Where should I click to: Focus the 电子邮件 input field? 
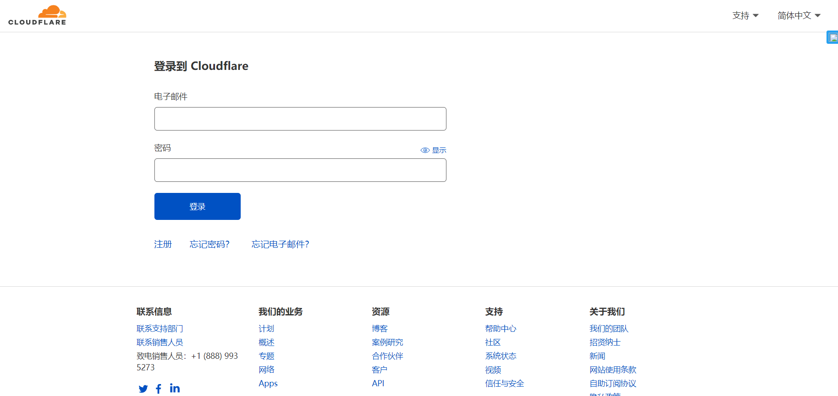click(x=300, y=119)
